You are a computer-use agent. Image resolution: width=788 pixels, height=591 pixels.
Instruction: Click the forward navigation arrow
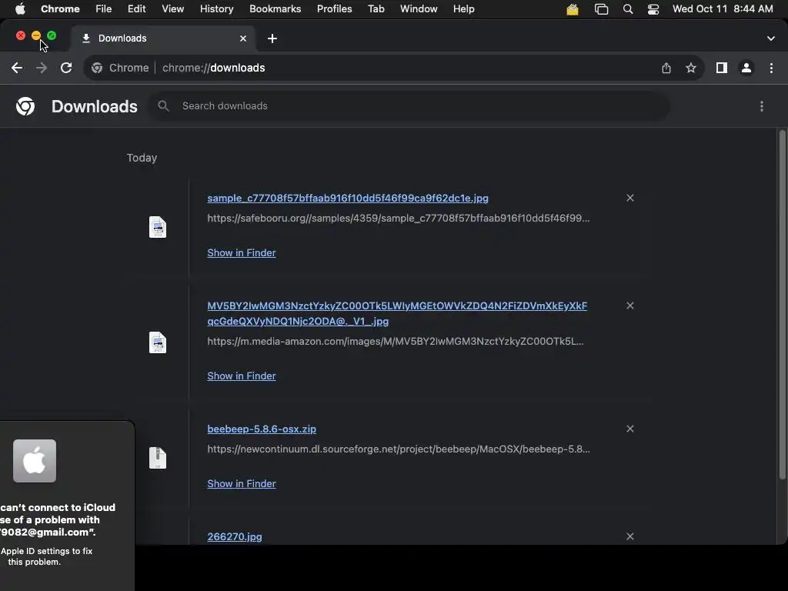click(42, 68)
